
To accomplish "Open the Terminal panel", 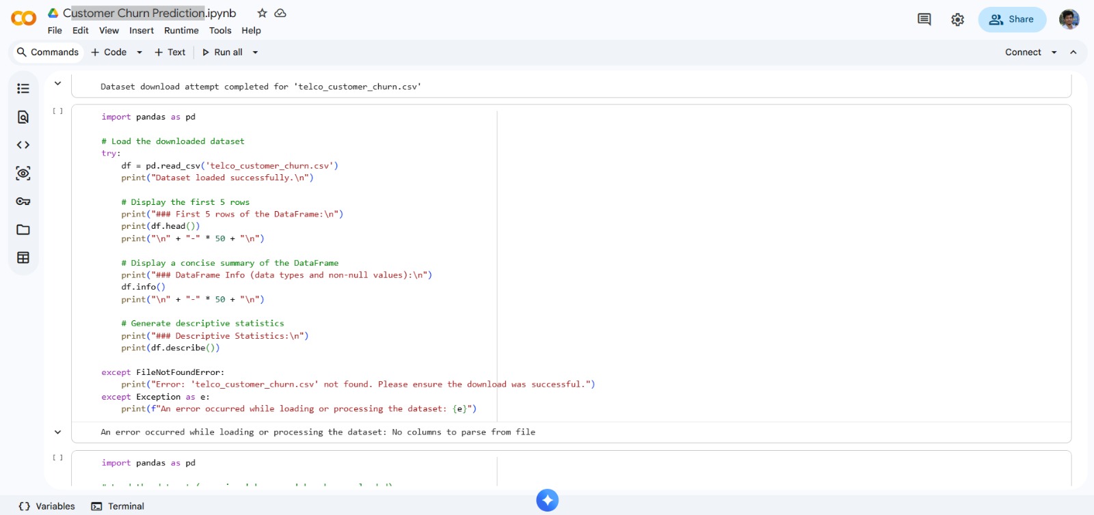I will [x=118, y=506].
